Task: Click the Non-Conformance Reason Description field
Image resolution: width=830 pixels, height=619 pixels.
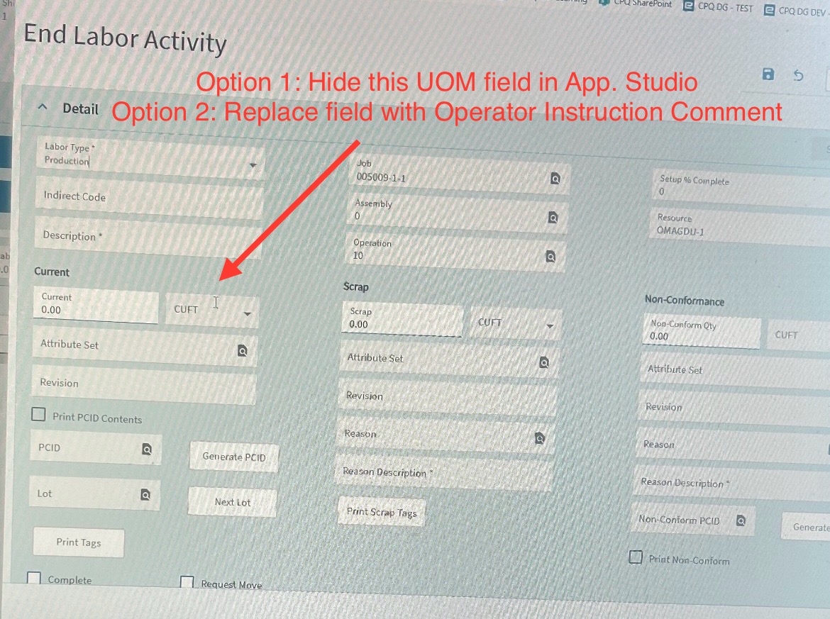Action: pyautogui.click(x=731, y=484)
